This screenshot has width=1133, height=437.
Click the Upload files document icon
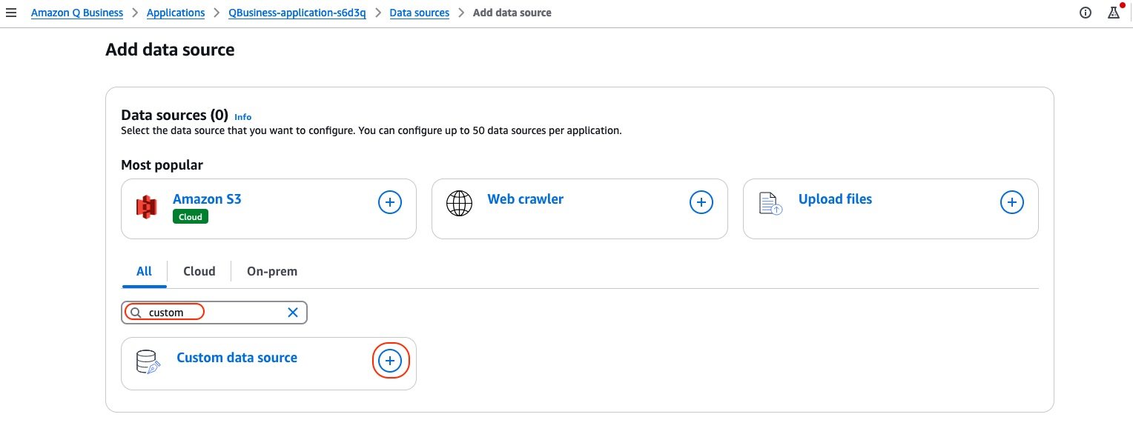pyautogui.click(x=769, y=202)
